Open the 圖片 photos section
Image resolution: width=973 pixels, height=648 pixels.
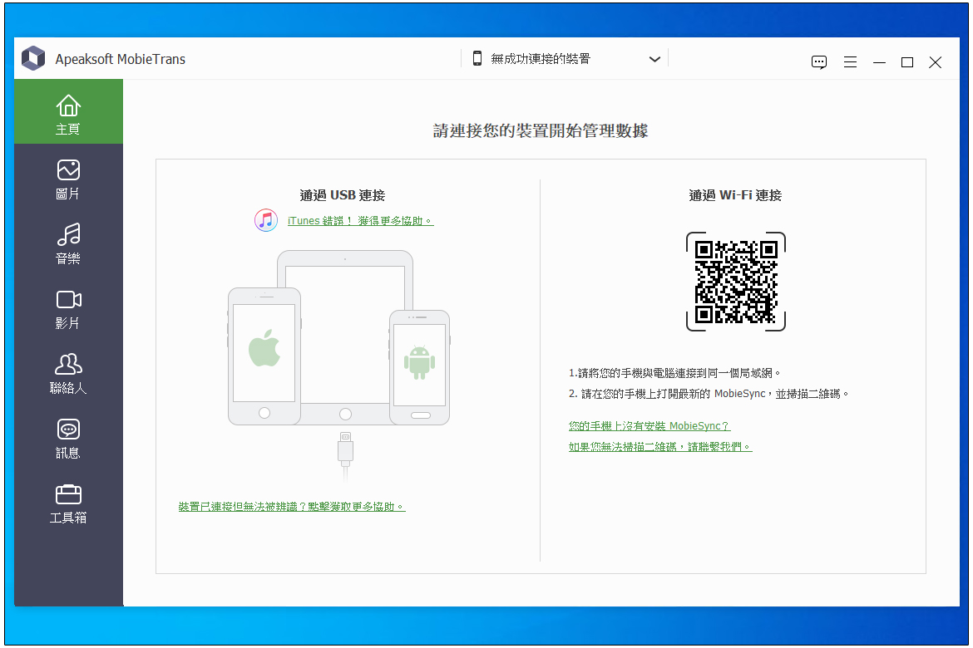68,179
